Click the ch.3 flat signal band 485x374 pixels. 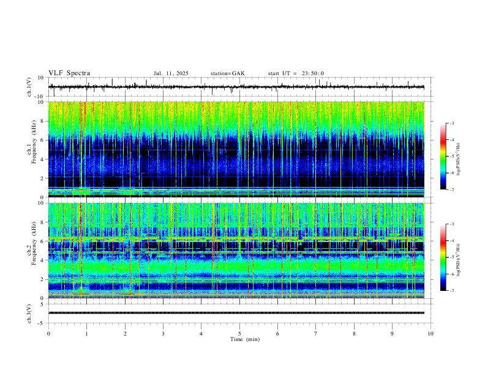(236, 313)
